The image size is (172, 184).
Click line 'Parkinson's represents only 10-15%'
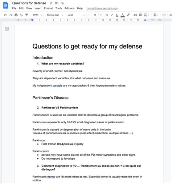(79, 122)
